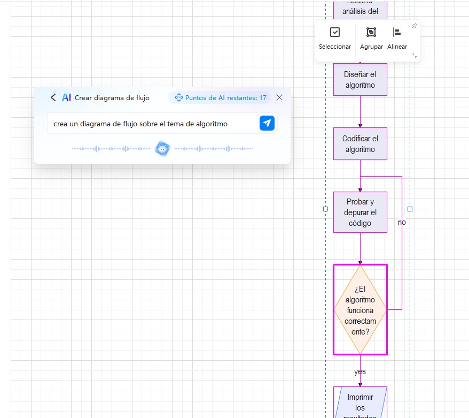Image resolution: width=469 pixels, height=418 pixels.
Task: Collapse the floating toolbar with corner icon
Action: (x=414, y=55)
